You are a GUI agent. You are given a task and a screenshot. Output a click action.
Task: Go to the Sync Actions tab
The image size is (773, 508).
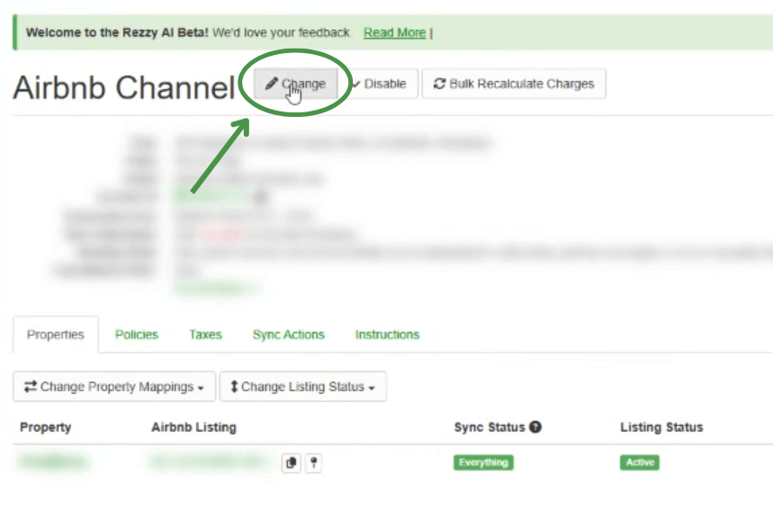pos(288,334)
